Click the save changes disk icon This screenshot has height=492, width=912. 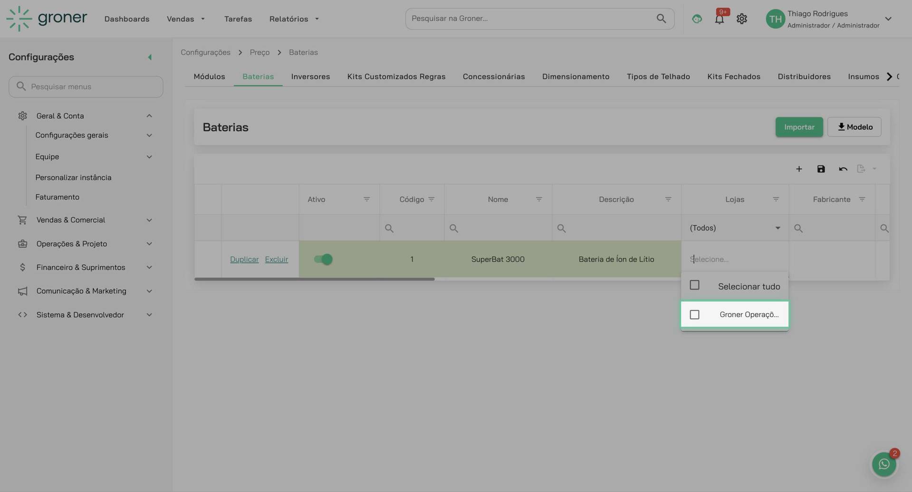821,169
